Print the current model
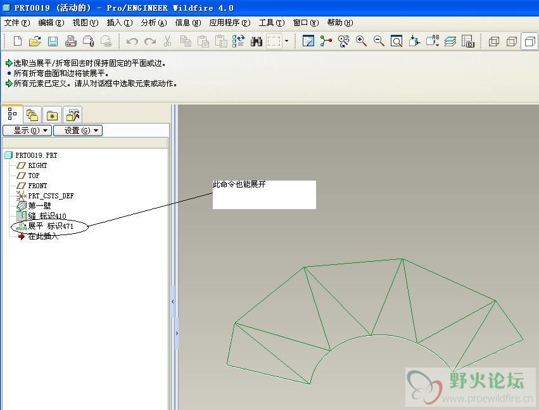 point(70,41)
